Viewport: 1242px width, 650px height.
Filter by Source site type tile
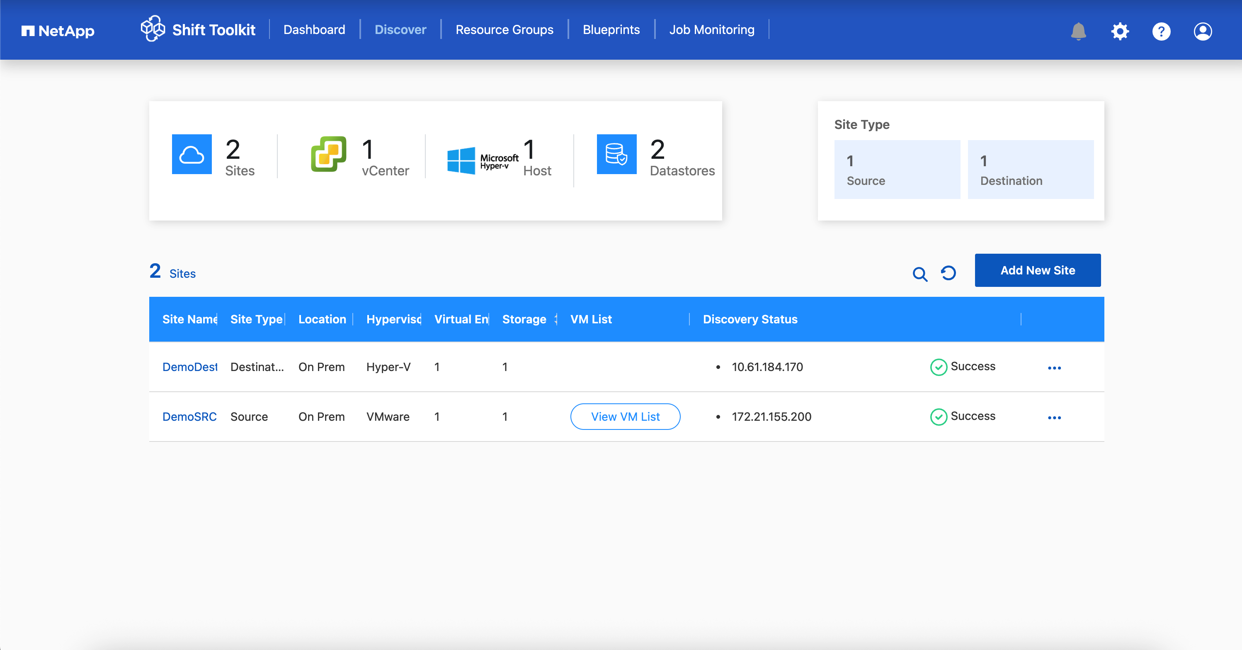coord(897,169)
